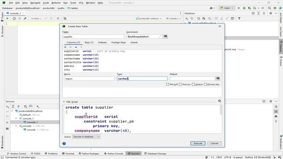Select the companyname column row

tap(142, 55)
